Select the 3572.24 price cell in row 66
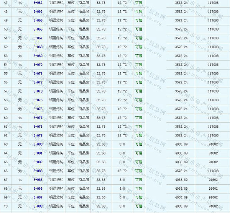This screenshot has width=230, height=213. (x=181, y=171)
